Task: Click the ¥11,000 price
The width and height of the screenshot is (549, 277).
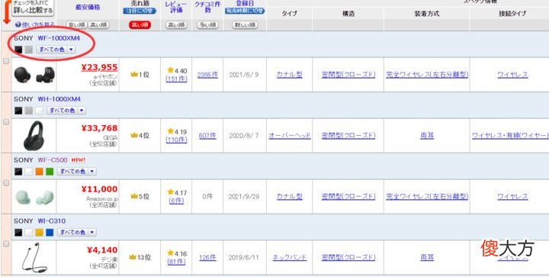Action: coord(99,189)
